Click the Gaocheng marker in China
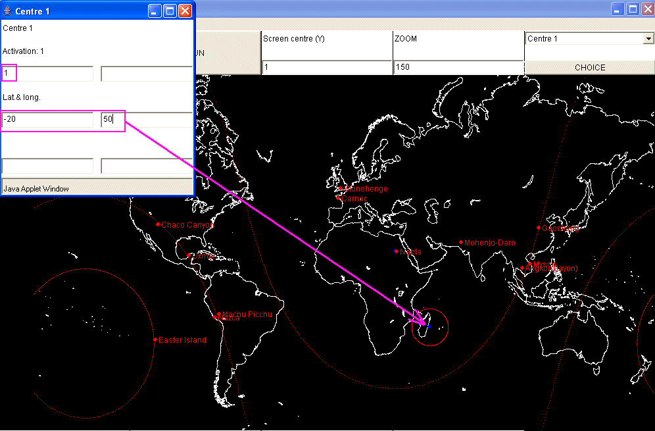This screenshot has width=655, height=431. (x=539, y=228)
